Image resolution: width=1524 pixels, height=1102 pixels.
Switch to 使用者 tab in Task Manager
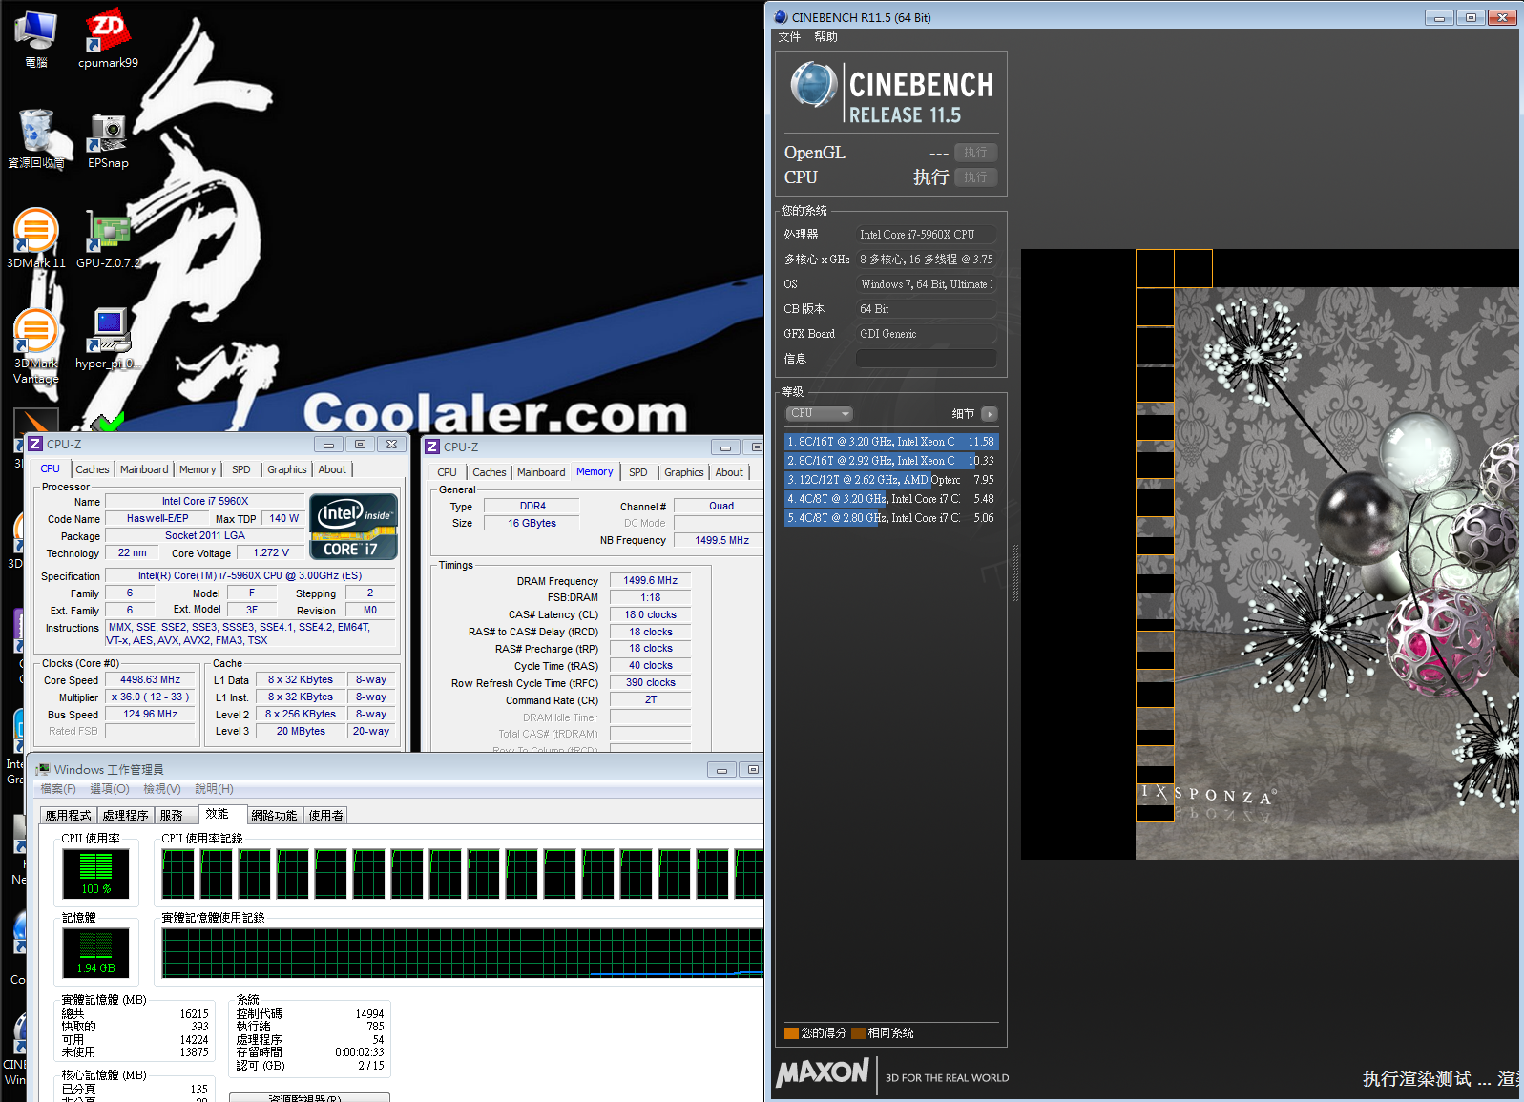[x=325, y=816]
